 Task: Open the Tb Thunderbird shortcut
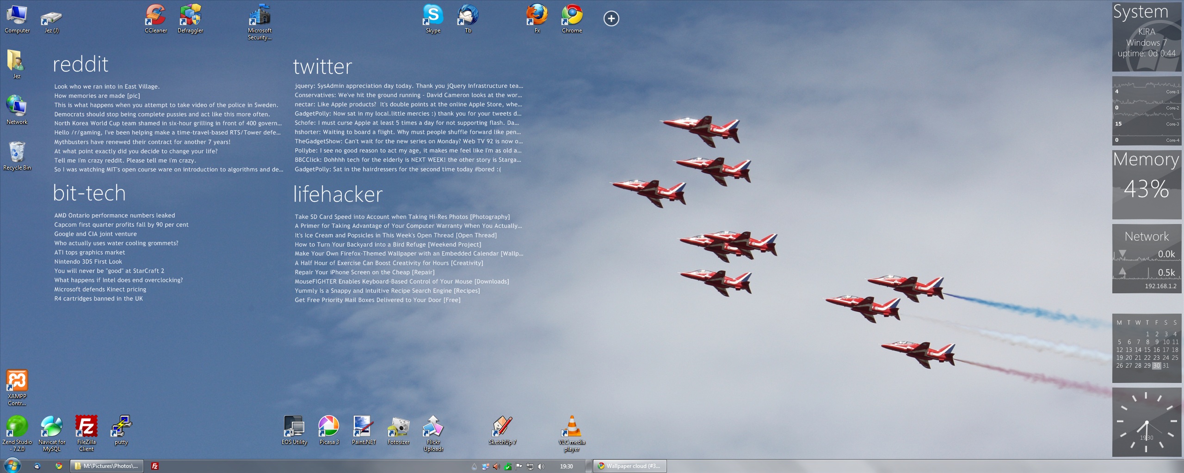tap(468, 18)
